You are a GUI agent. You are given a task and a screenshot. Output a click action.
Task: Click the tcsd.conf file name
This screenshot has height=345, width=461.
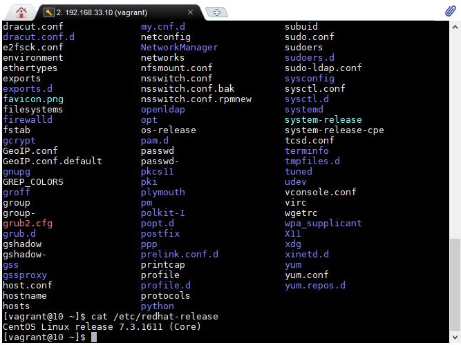(310, 140)
